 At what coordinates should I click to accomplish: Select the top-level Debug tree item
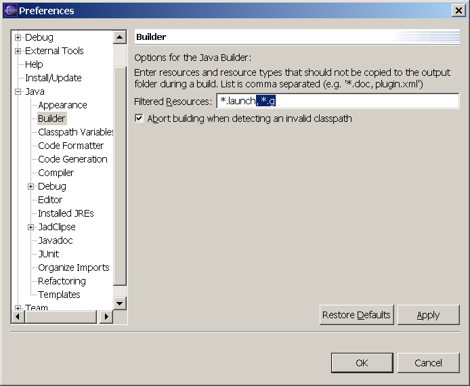[39, 37]
